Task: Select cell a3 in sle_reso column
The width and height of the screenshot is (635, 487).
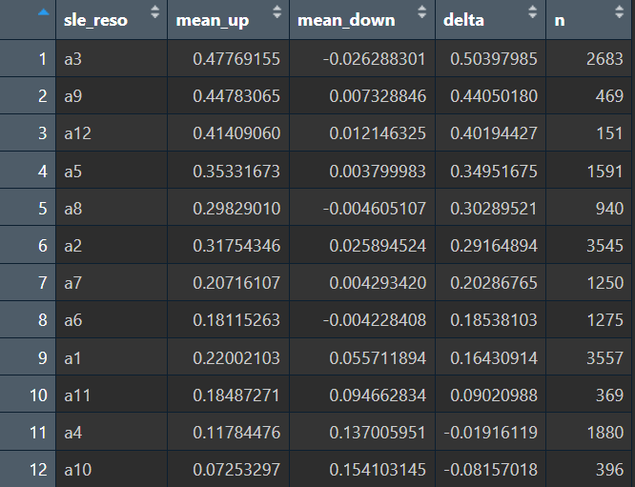Action: tap(112, 59)
